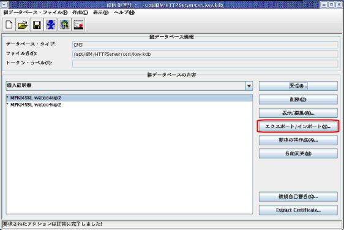Image resolution: width=344 pixels, height=230 pixels.
Task: Click the 個人証明書 combo box text
Action: 19,85
